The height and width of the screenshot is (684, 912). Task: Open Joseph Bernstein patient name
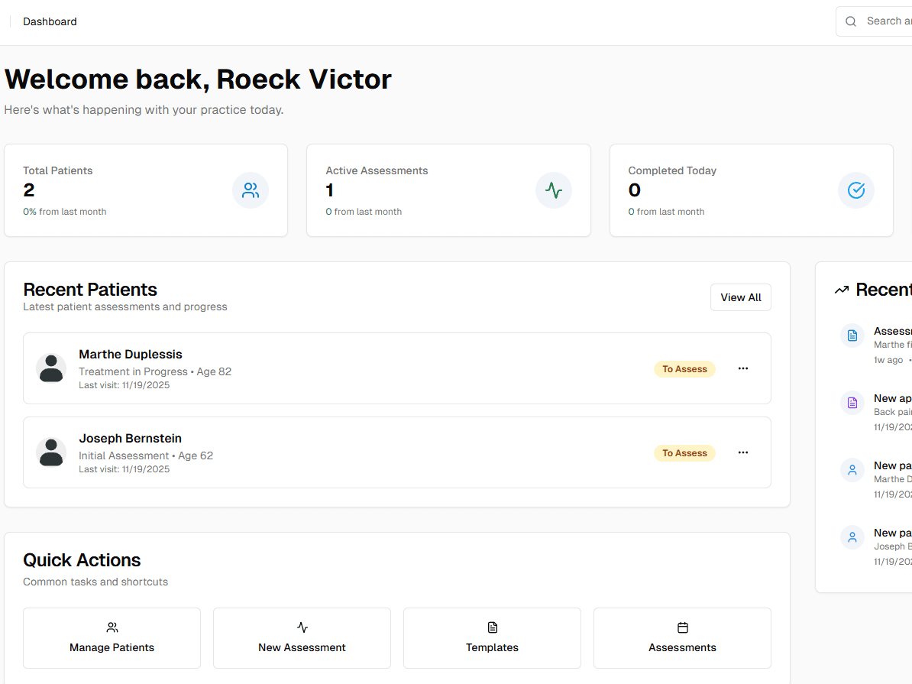click(x=130, y=439)
